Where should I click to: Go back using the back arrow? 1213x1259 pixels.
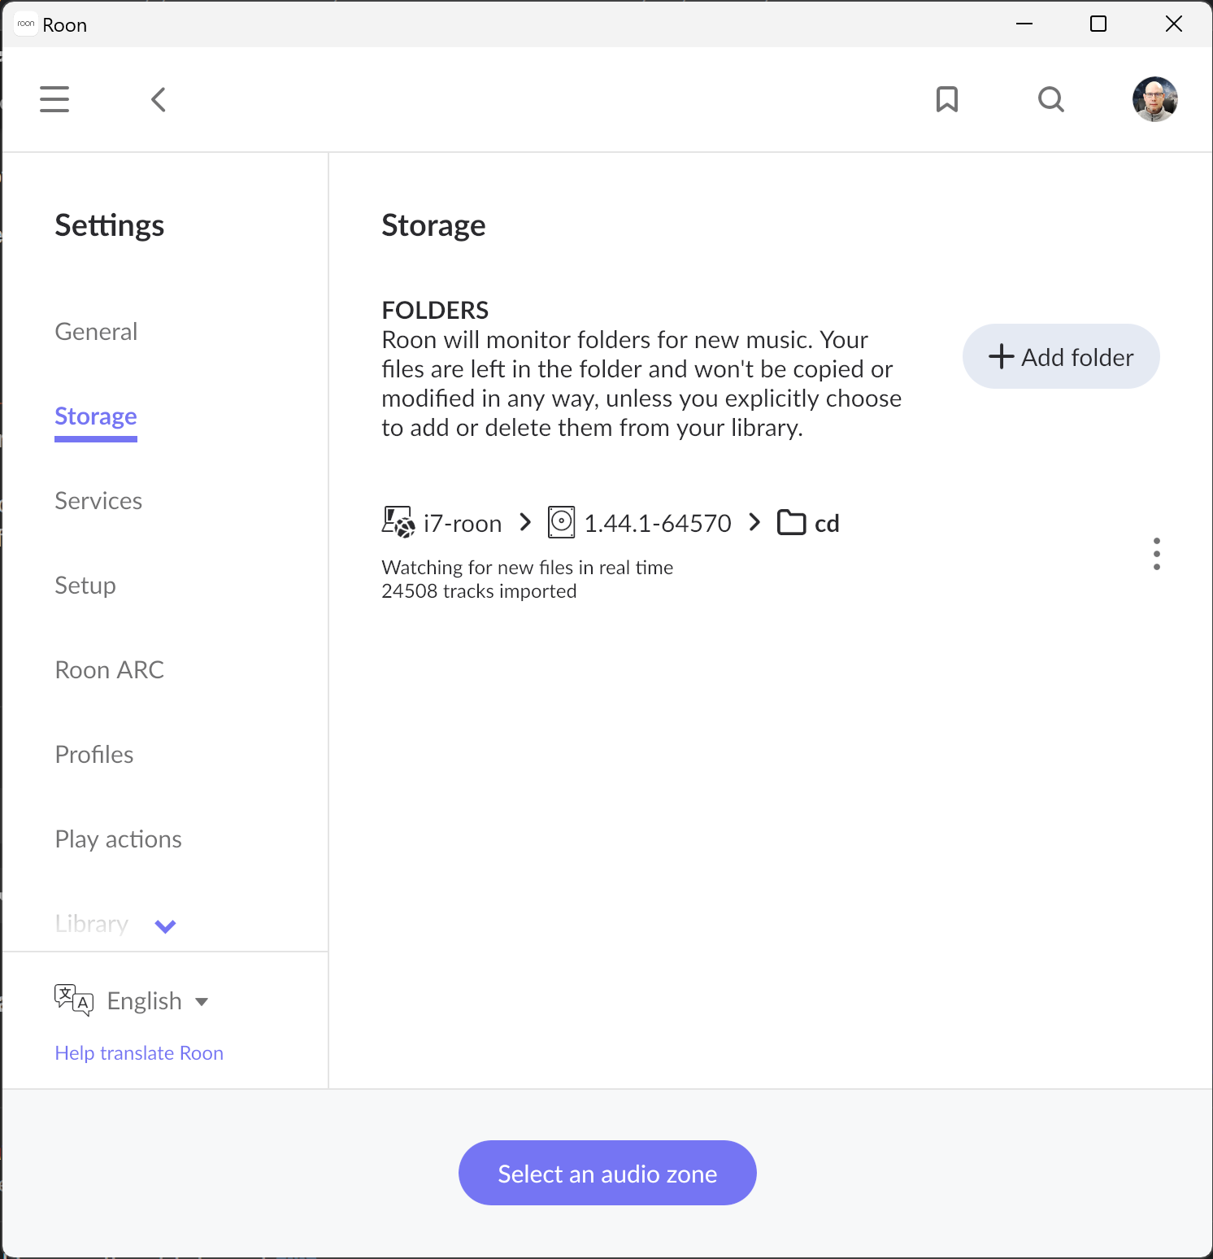click(159, 99)
